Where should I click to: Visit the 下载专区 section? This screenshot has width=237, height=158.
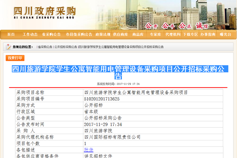coord(190,35)
